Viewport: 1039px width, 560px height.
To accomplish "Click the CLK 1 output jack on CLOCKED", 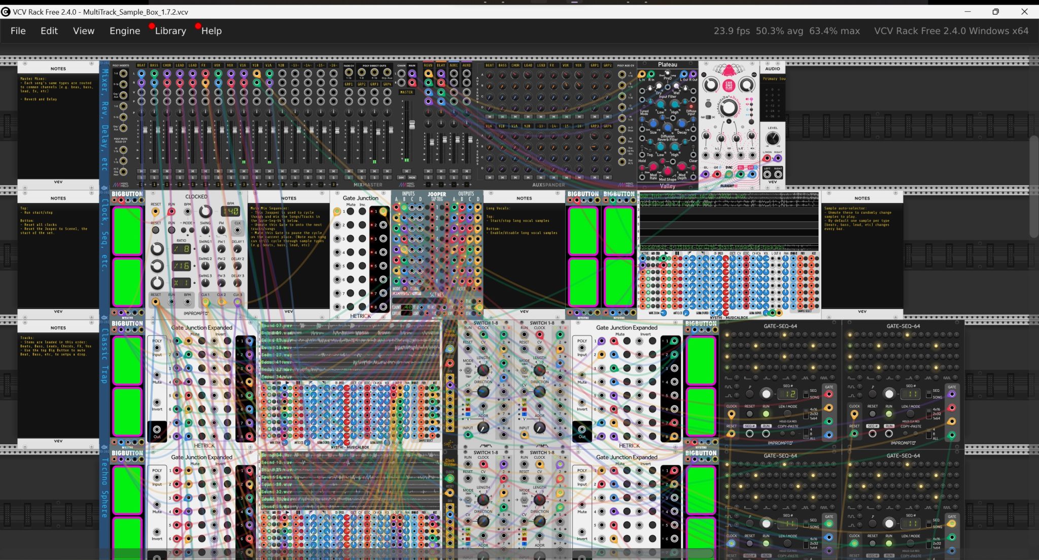I will point(205,302).
